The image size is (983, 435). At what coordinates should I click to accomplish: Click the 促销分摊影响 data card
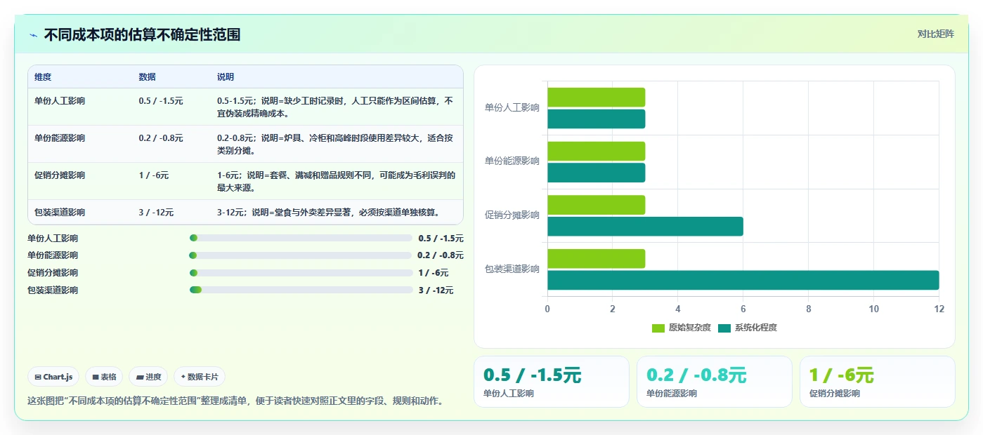[878, 382]
